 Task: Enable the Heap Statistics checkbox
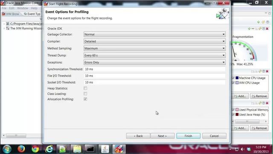tap(85, 89)
